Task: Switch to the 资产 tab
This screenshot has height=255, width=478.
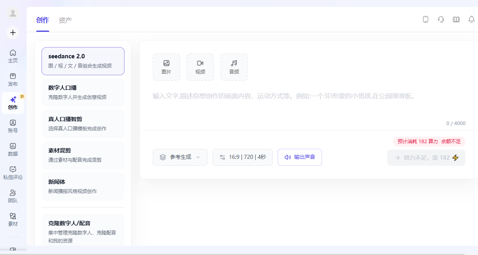Action: click(65, 21)
